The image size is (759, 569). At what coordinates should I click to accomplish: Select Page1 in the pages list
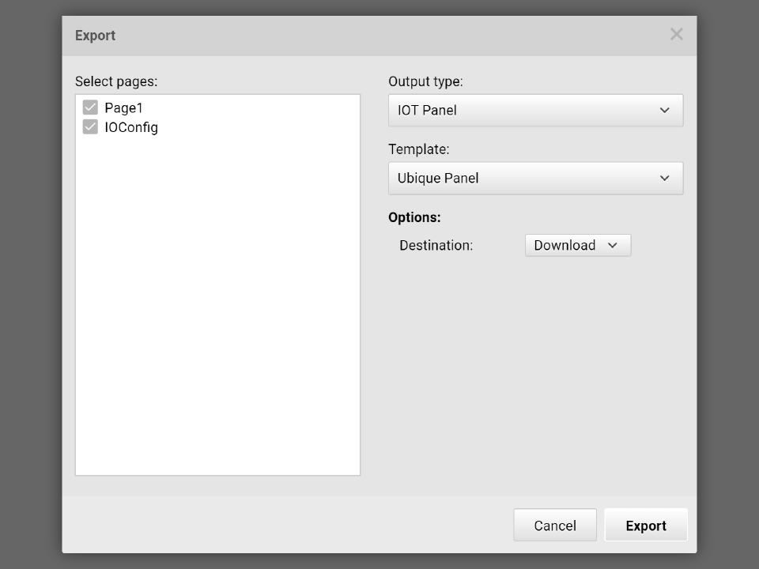123,107
